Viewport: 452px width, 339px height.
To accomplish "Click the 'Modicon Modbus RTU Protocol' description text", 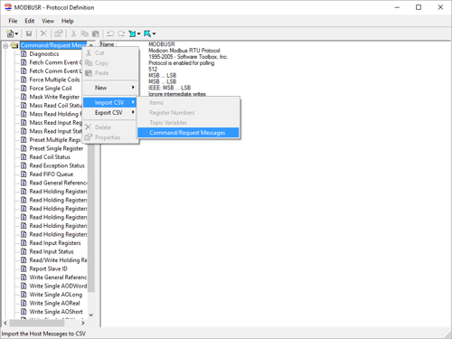I will point(184,51).
